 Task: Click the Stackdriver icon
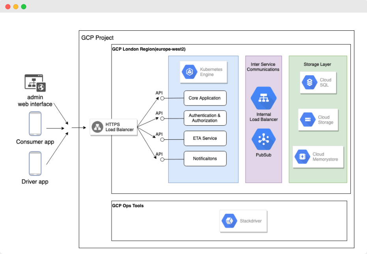(229, 221)
